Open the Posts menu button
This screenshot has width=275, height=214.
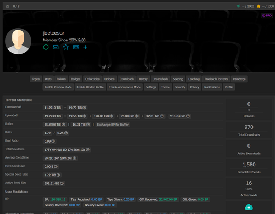pyautogui.click(x=48, y=79)
